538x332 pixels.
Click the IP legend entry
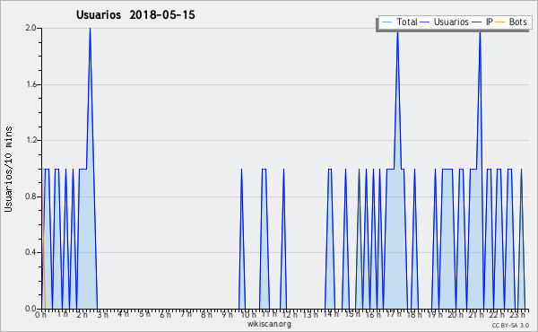[482, 22]
